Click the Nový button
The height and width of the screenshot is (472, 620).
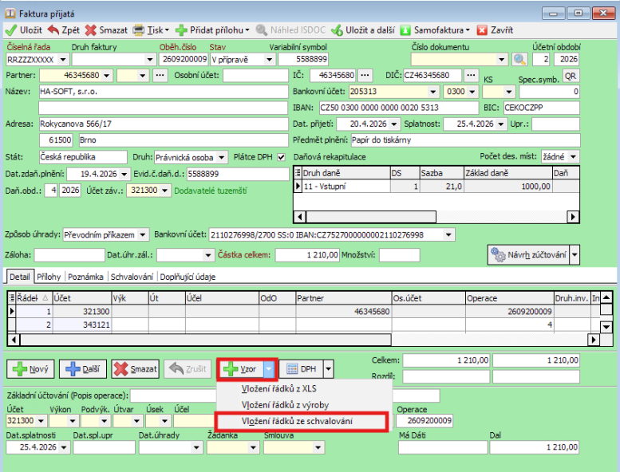[30, 369]
